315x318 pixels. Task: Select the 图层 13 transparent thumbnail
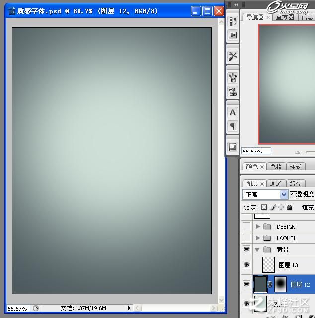[x=268, y=264]
